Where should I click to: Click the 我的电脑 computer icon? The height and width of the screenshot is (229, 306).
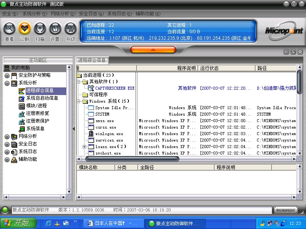pyautogui.click(x=7, y=68)
